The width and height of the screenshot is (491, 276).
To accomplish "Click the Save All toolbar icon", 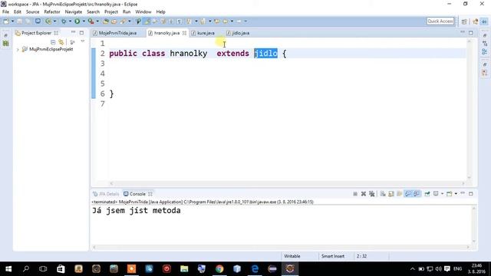I will (x=28, y=21).
